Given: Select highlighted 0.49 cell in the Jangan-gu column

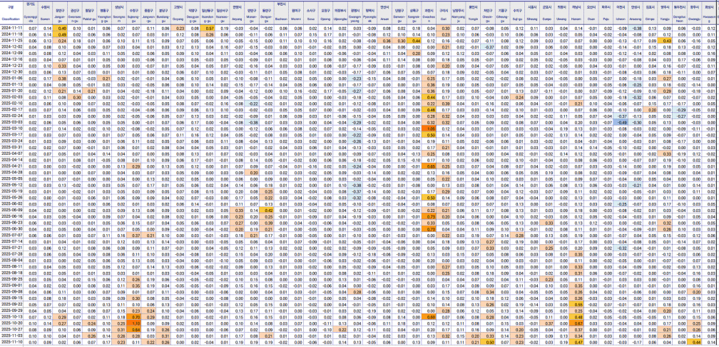Looking at the screenshot, I should click(x=61, y=34).
